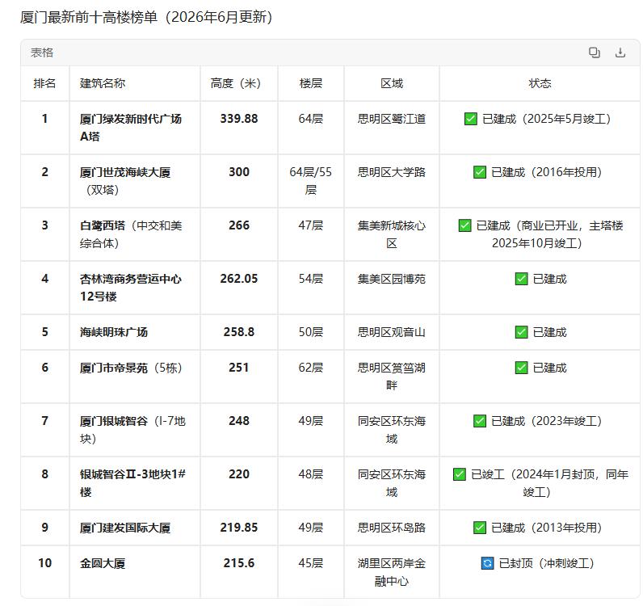Click the height value 266
This screenshot has height=606, width=643.
click(x=238, y=225)
